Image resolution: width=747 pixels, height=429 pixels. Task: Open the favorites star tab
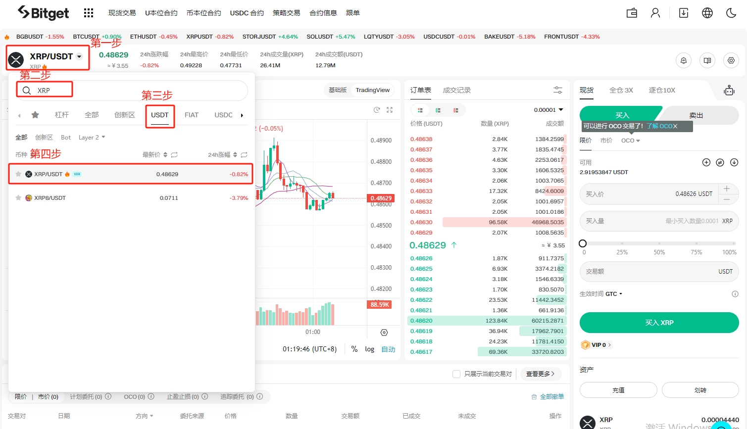[35, 115]
